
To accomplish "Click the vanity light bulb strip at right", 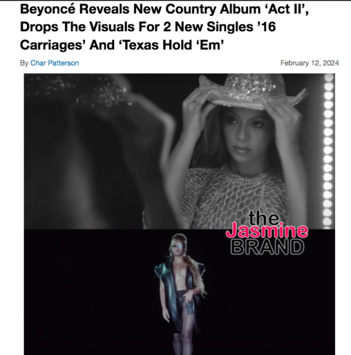I will click(x=329, y=150).
